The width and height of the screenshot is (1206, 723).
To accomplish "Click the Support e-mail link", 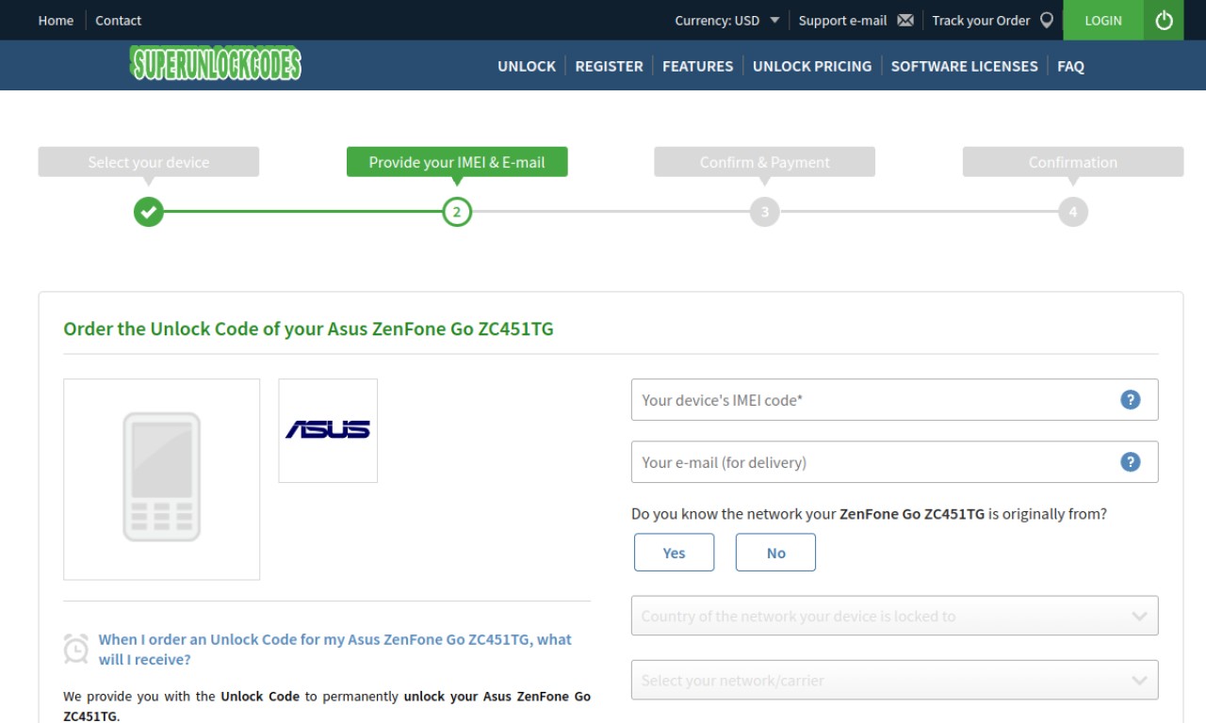I will click(842, 21).
